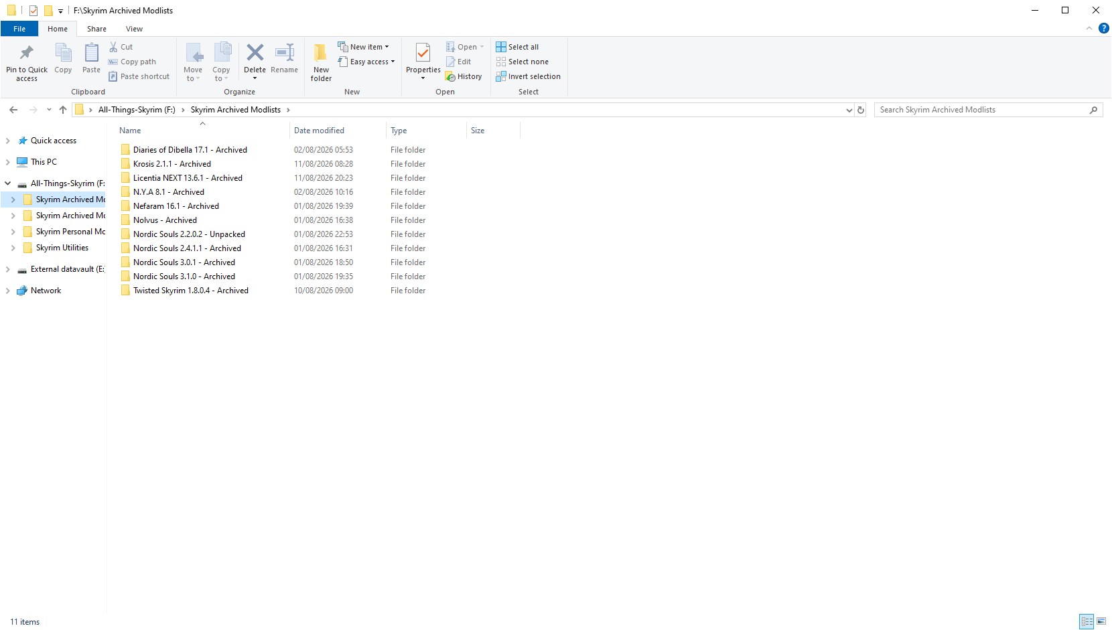This screenshot has height=630, width=1112.
Task: Open the Copy to ribbon button
Action: click(221, 62)
